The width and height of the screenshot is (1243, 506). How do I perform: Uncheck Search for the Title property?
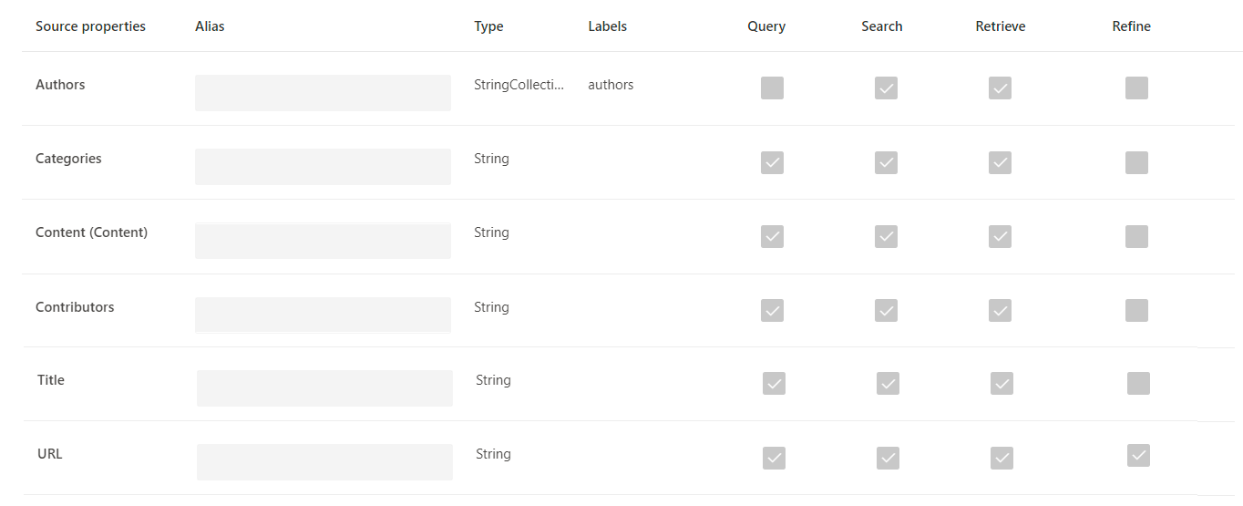(888, 383)
